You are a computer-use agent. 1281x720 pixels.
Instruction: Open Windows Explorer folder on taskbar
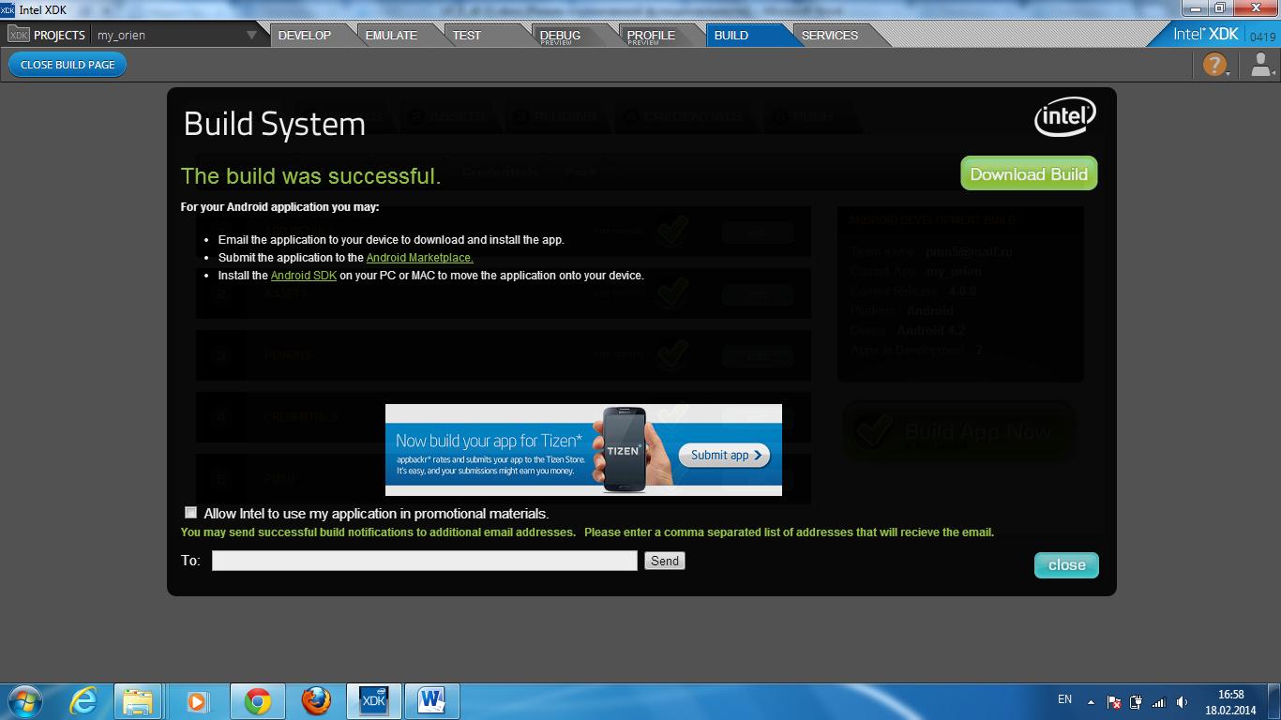(x=139, y=701)
